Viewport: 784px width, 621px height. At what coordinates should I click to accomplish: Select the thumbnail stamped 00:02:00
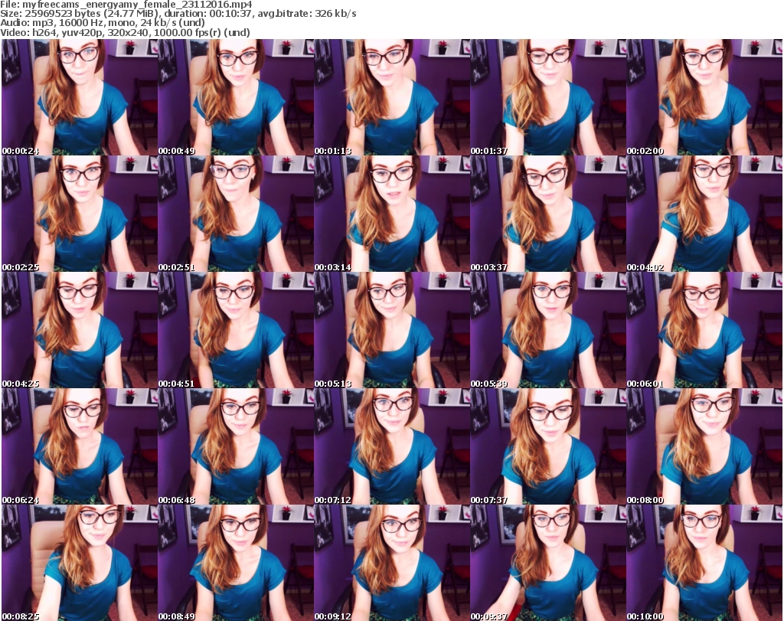(704, 97)
